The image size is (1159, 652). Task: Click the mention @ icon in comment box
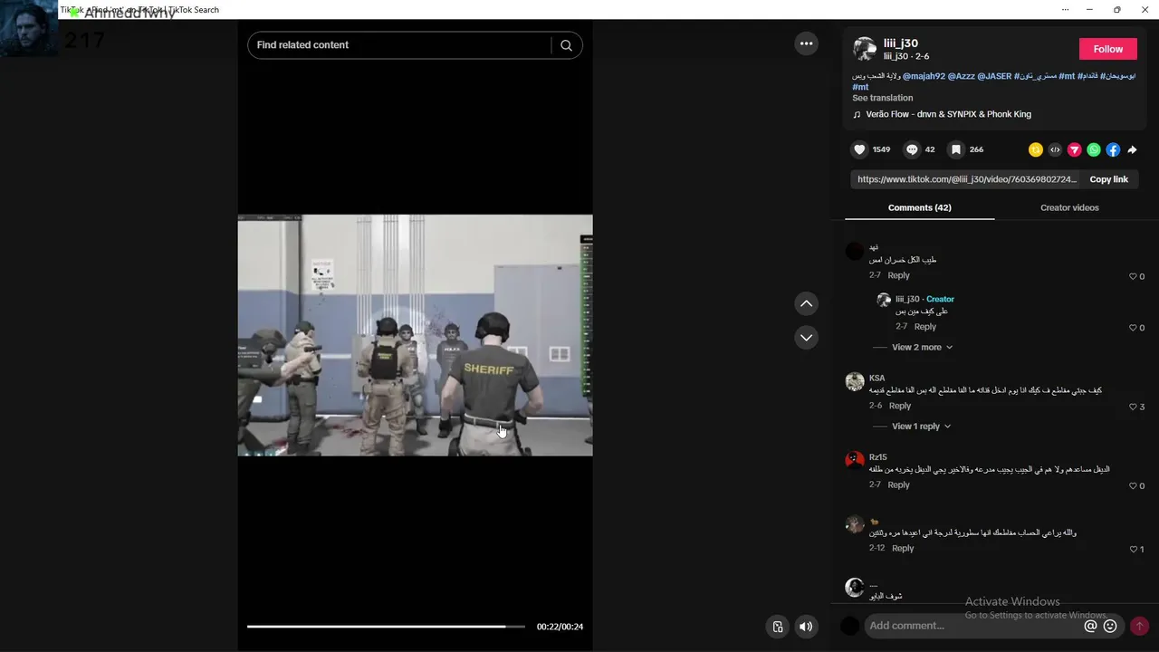[x=1090, y=626]
